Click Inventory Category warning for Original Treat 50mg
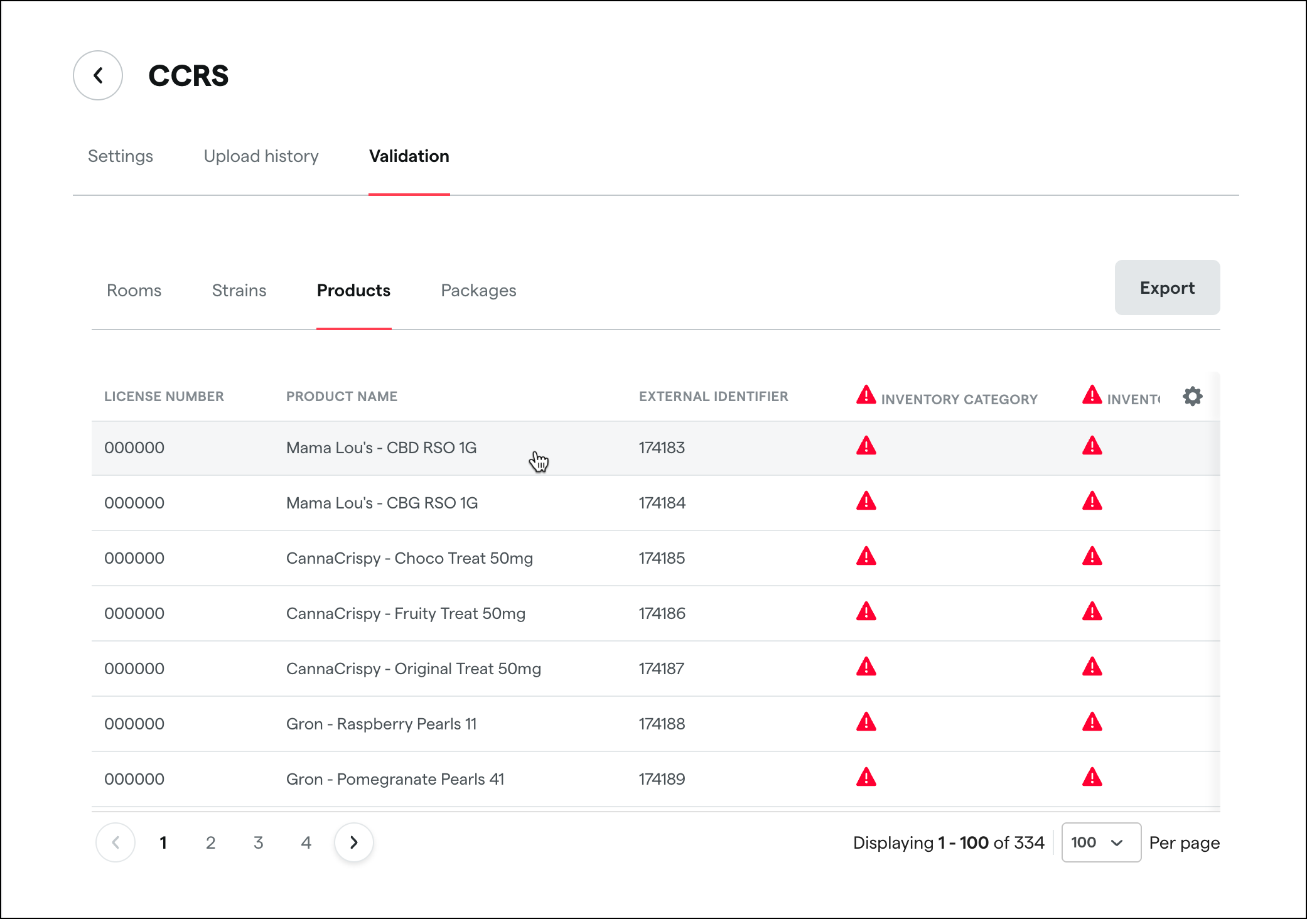This screenshot has height=919, width=1307. 866,667
